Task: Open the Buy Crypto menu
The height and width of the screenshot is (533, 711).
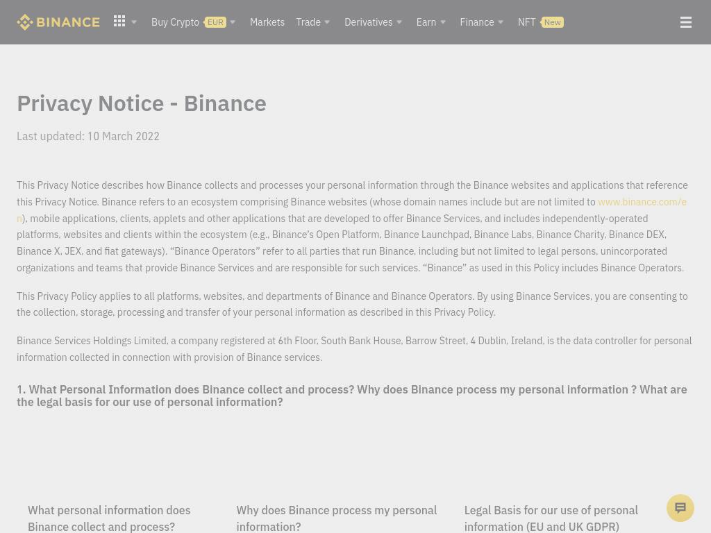Action: [175, 22]
